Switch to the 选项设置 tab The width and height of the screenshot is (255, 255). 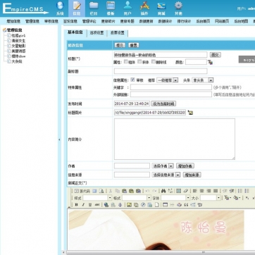tap(97, 33)
